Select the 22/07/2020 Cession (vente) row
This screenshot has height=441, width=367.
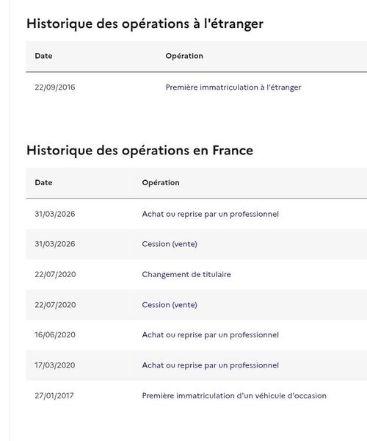(197, 305)
